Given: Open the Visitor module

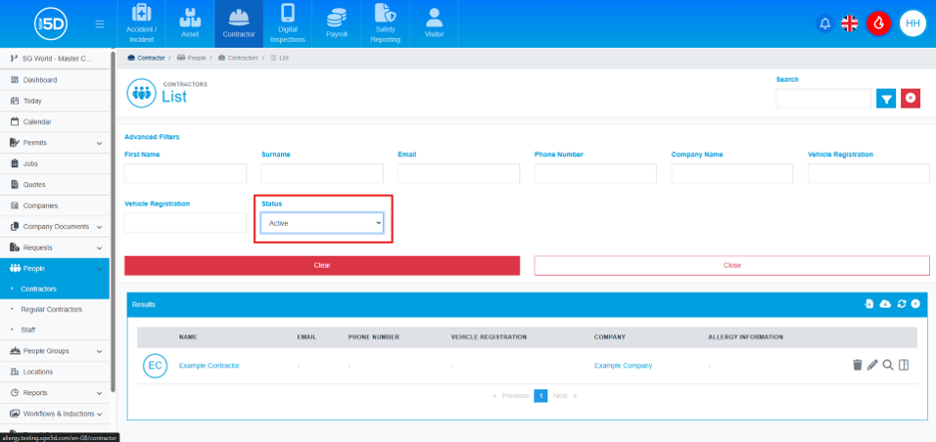Looking at the screenshot, I should (434, 24).
